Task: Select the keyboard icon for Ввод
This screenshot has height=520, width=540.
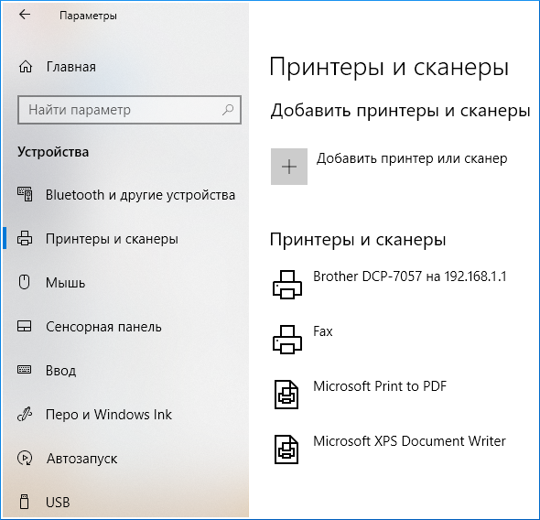Action: click(25, 370)
